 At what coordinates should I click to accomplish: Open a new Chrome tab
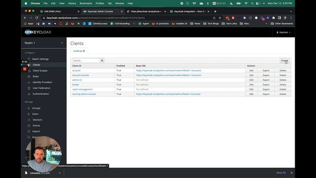pos(215,11)
